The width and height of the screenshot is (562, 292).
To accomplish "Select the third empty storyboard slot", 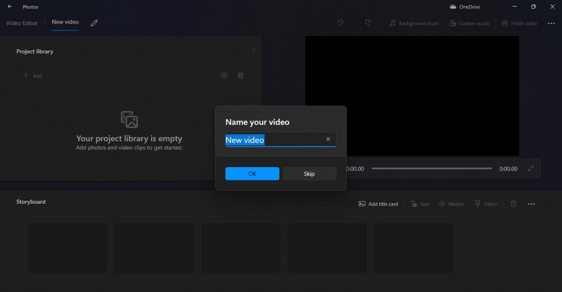I will coord(240,248).
